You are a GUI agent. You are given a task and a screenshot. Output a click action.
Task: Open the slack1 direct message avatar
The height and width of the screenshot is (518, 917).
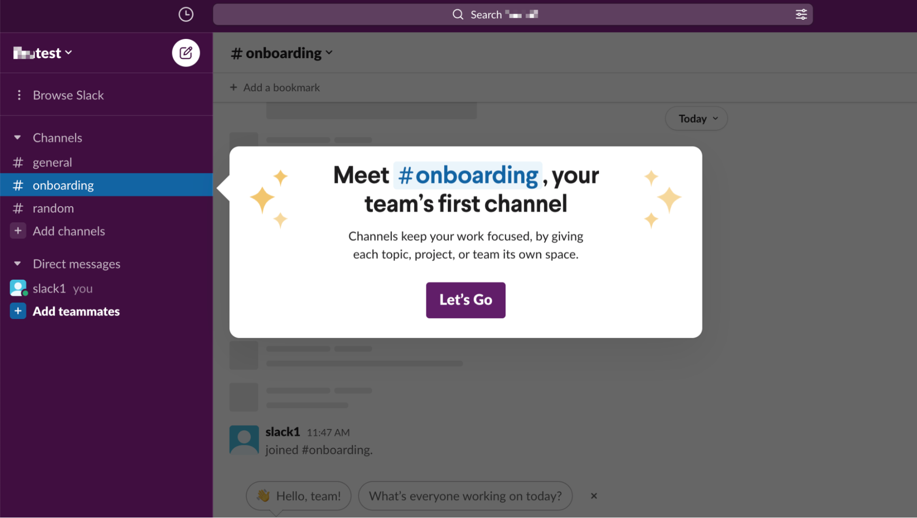point(18,288)
